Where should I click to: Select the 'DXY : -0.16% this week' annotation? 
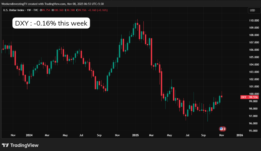pyautogui.click(x=51, y=23)
